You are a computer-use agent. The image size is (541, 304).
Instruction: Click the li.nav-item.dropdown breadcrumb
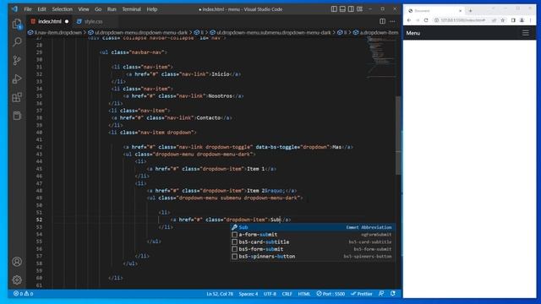[55, 32]
